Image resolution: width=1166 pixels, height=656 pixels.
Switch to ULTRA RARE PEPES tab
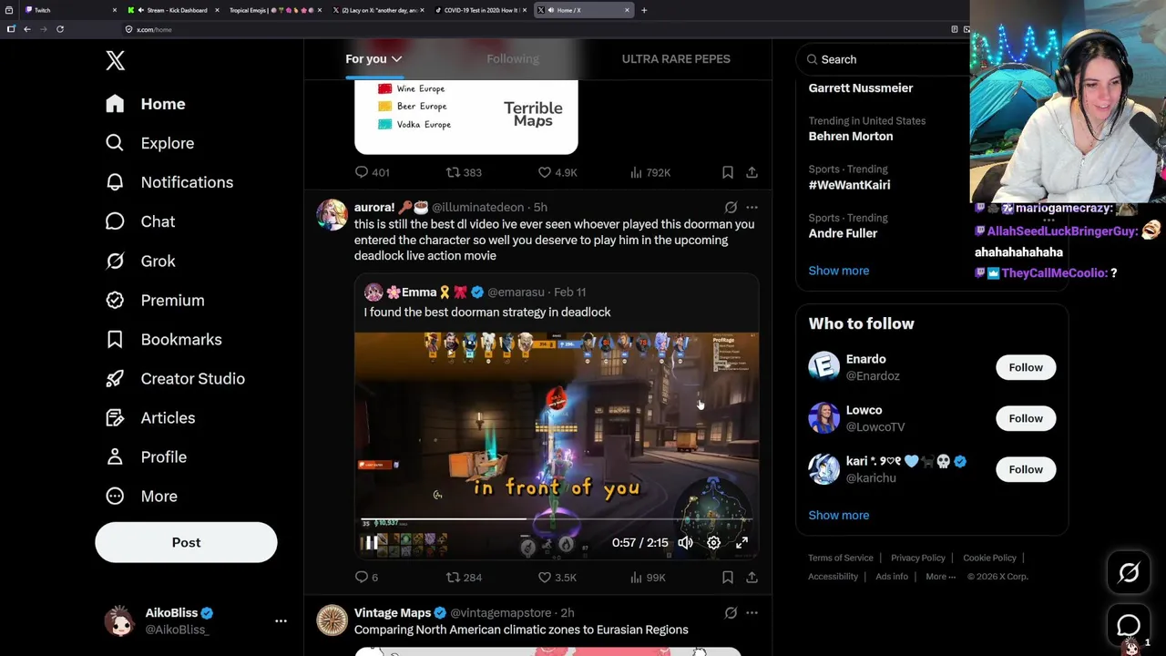click(676, 59)
